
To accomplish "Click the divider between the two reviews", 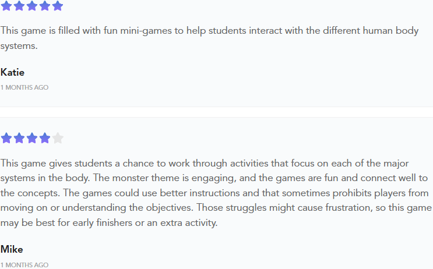I will click(217, 112).
